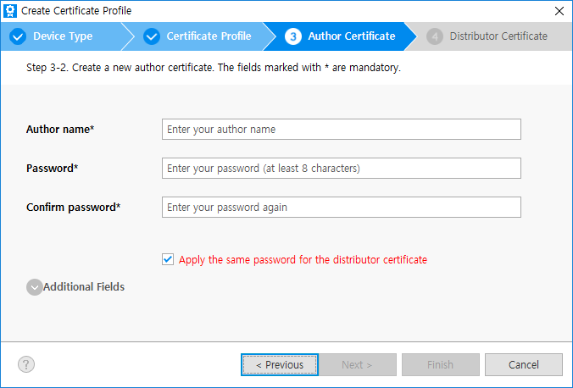This screenshot has height=388, width=573.
Task: Uncheck apply same password for distributor certificate
Action: pyautogui.click(x=168, y=260)
